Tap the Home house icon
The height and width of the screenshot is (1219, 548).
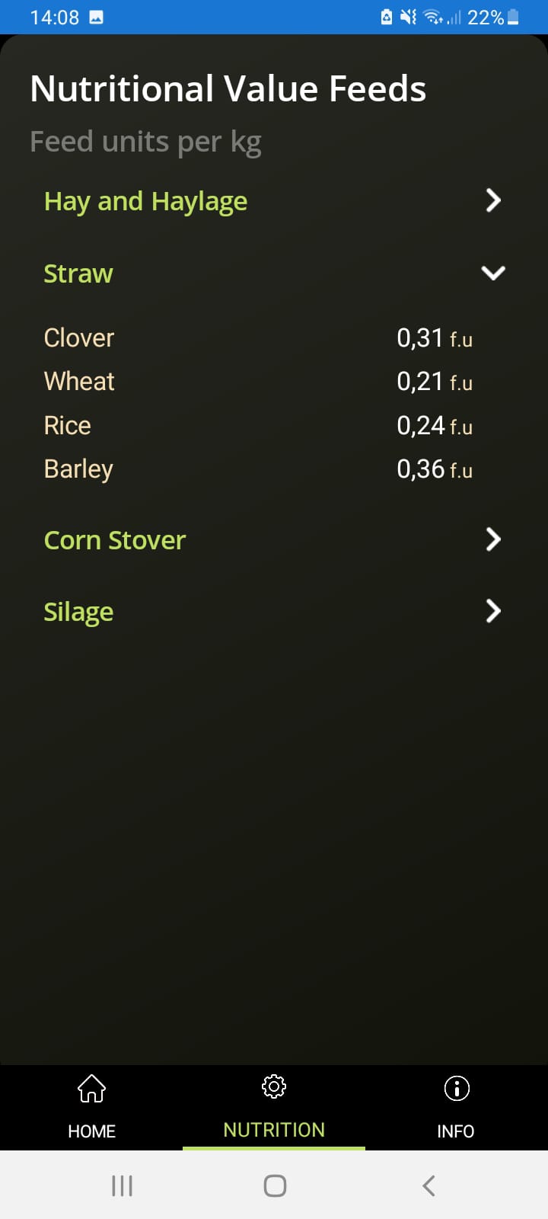(91, 1088)
